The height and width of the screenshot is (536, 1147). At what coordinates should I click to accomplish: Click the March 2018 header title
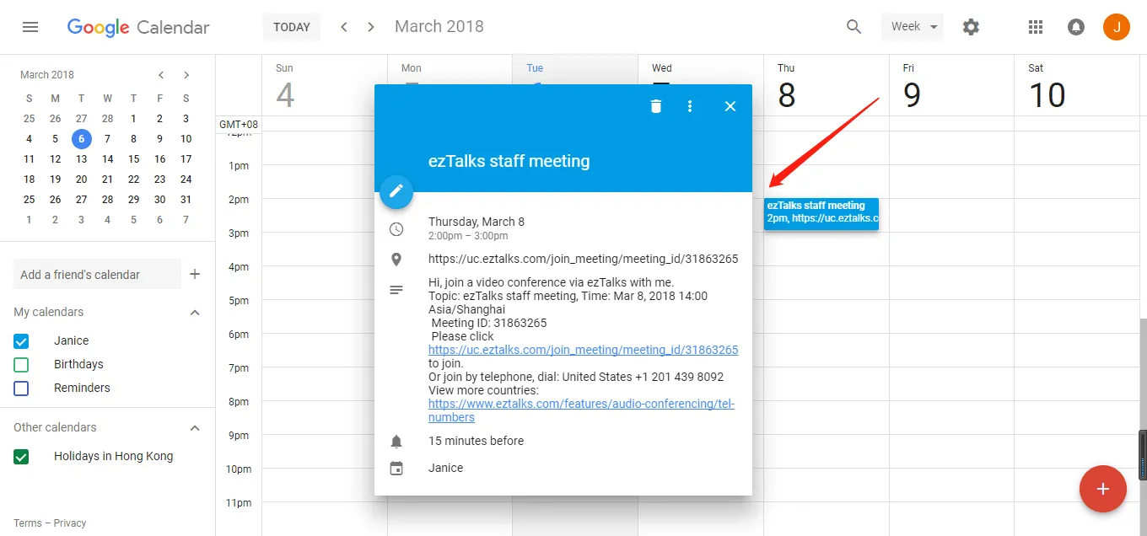(x=439, y=27)
